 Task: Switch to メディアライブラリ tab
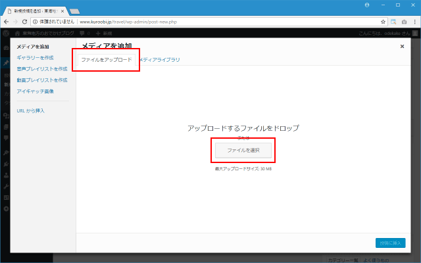[159, 60]
